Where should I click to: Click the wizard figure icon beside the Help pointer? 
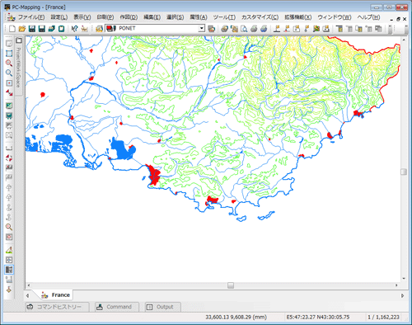click(84, 28)
